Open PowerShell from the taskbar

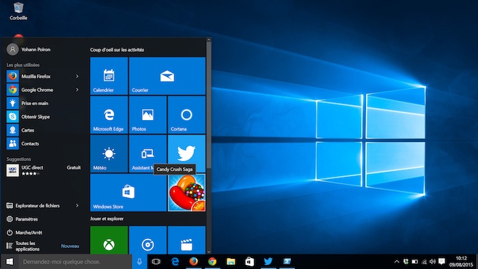(287, 261)
